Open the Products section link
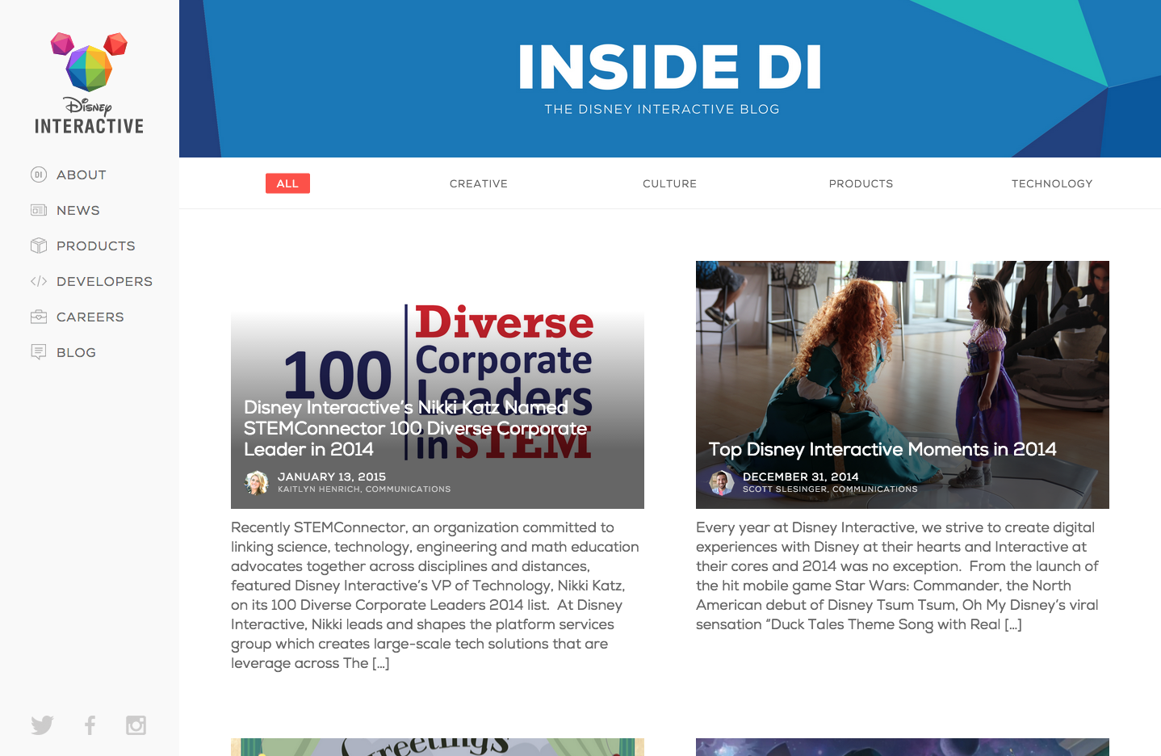The height and width of the screenshot is (756, 1161). click(96, 246)
